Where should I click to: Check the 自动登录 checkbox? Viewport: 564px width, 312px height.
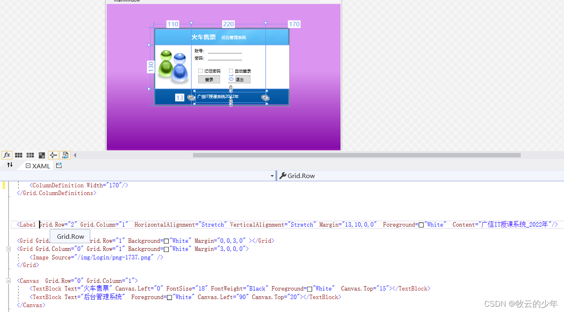231,71
